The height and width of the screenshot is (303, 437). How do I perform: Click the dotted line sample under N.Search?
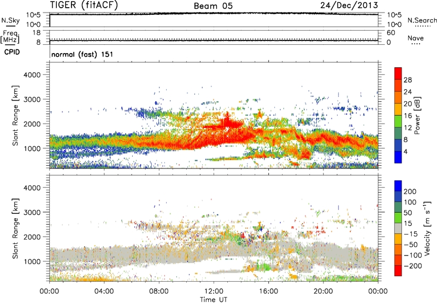pyautogui.click(x=422, y=26)
